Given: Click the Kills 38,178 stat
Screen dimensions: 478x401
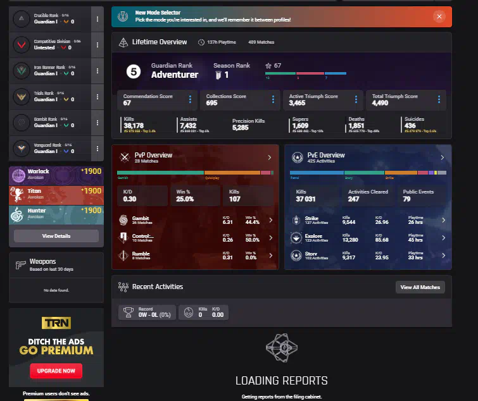Looking at the screenshot, I should pos(139,125).
